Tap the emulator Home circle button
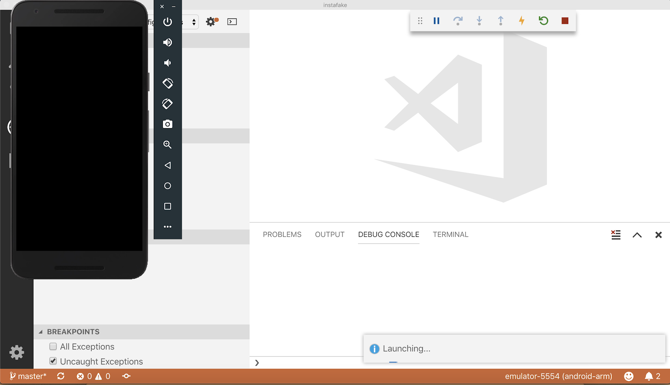This screenshot has height=385, width=670. (167, 186)
